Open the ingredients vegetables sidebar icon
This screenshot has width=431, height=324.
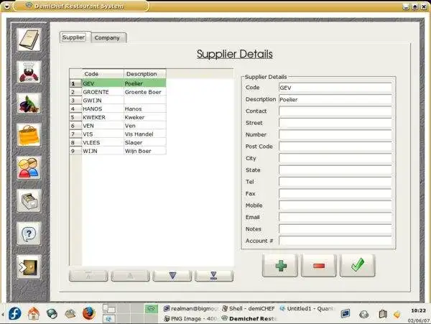tap(29, 103)
